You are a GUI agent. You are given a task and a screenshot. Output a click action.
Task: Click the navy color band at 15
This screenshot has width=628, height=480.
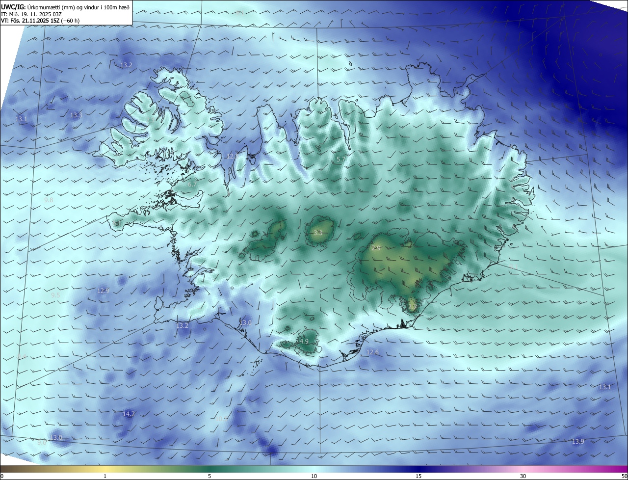point(419,469)
